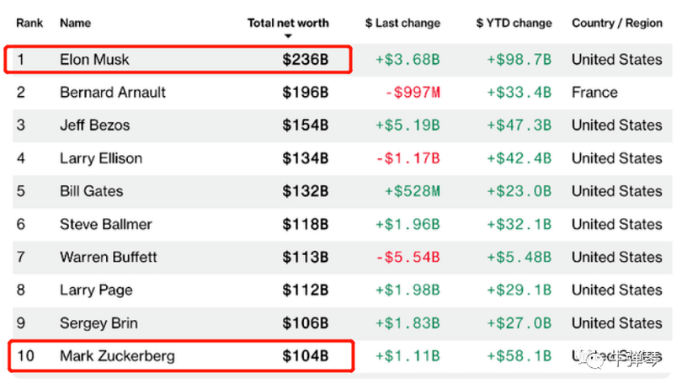This screenshot has height=389, width=682.
Task: Click Warren Buffett's -$5.54B last change
Action: click(408, 257)
